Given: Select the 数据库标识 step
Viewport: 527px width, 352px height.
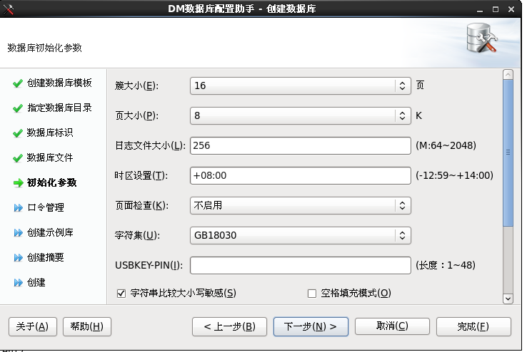Looking at the screenshot, I should (50, 133).
